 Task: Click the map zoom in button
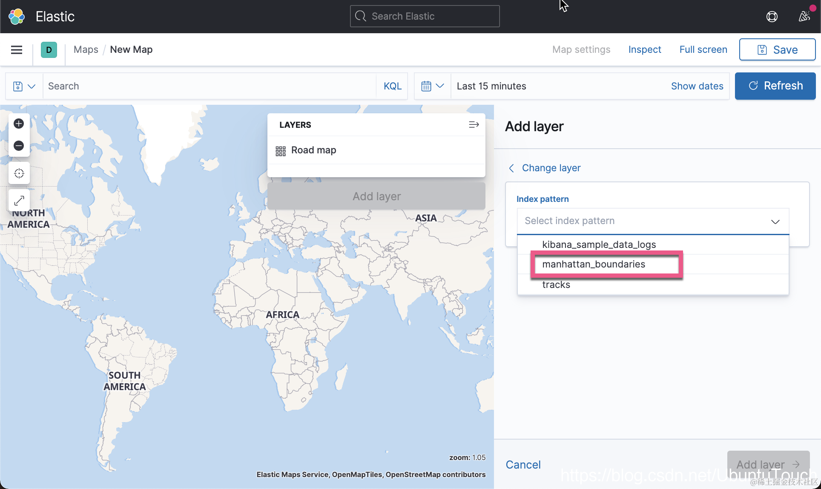point(19,124)
